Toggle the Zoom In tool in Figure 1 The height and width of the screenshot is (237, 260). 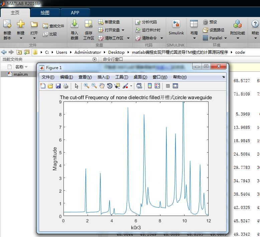tap(87, 86)
